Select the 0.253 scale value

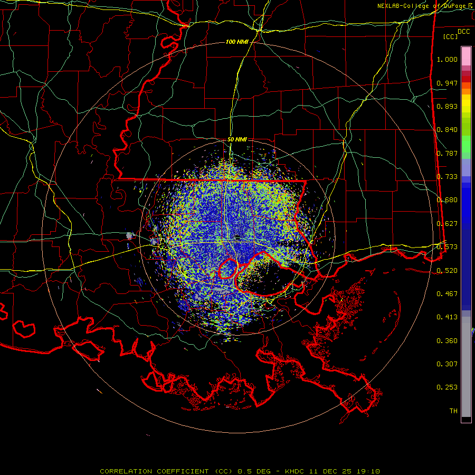[x=447, y=387]
